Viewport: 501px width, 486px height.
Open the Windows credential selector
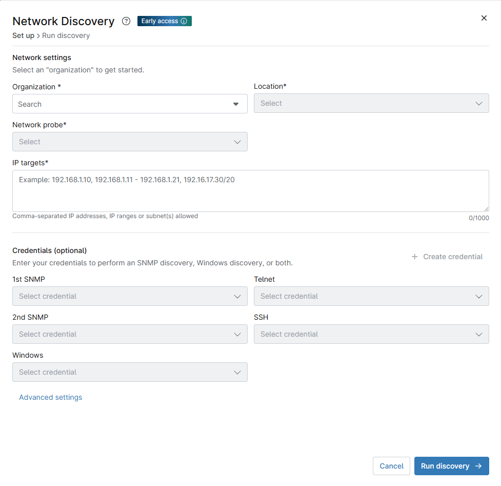pos(130,372)
